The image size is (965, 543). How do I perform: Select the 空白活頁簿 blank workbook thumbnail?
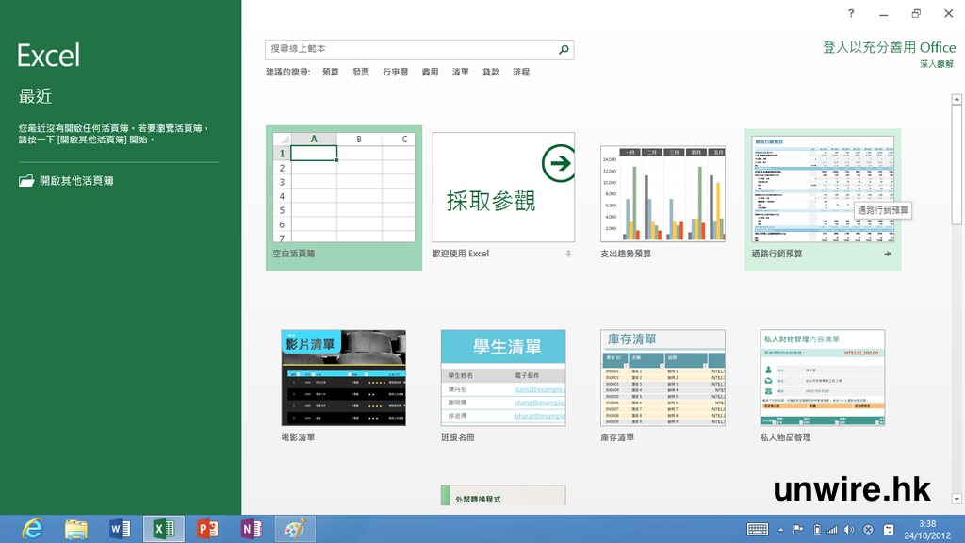344,188
